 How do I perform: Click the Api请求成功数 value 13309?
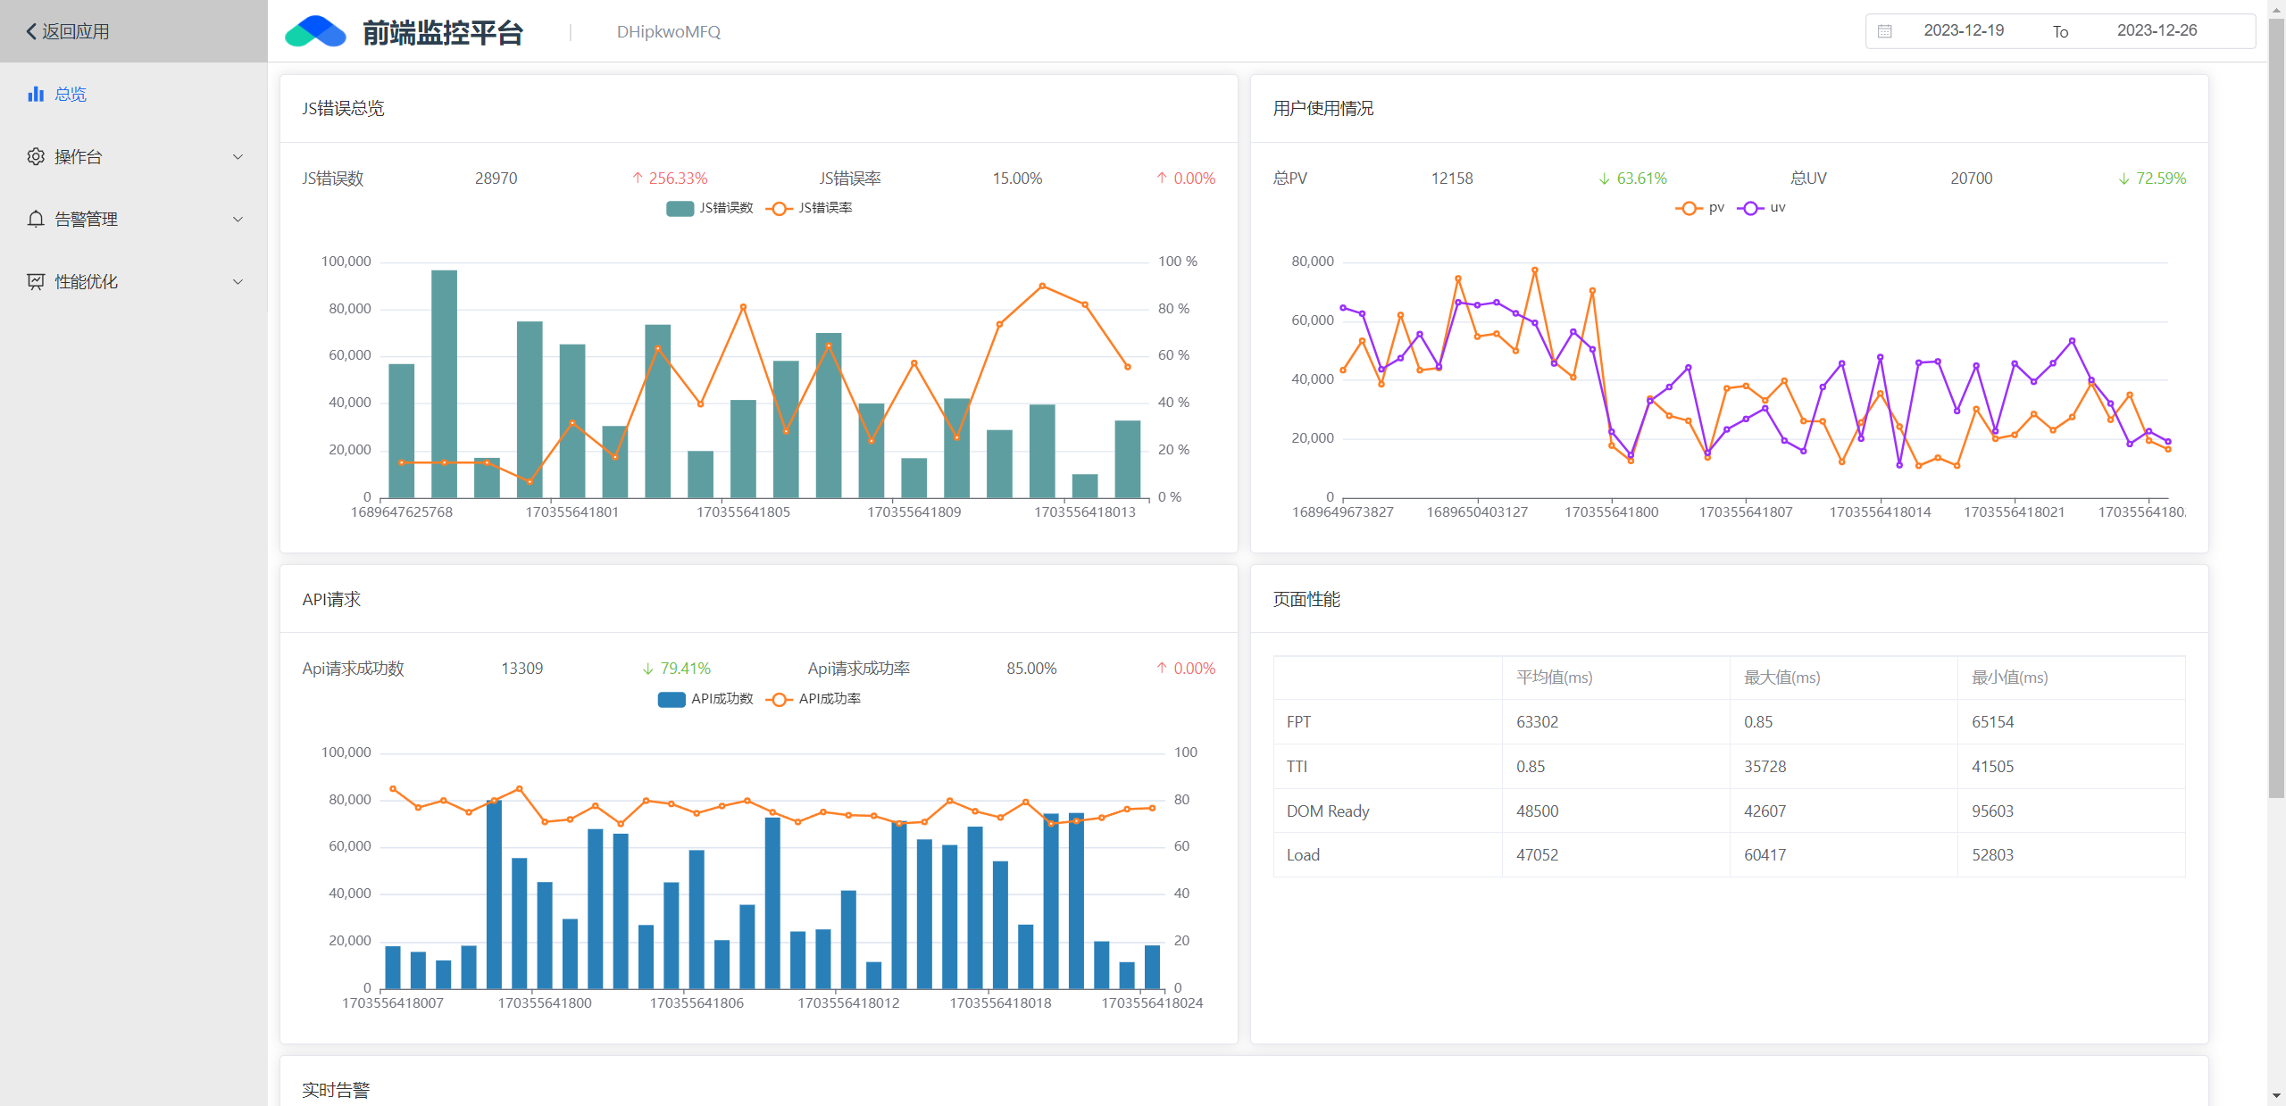coord(522,669)
